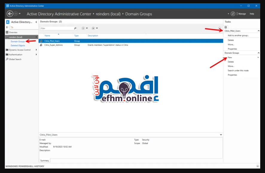Click the Tasks pane clipboard icon

[226, 27]
